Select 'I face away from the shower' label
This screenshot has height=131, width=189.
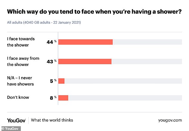point(23,61)
